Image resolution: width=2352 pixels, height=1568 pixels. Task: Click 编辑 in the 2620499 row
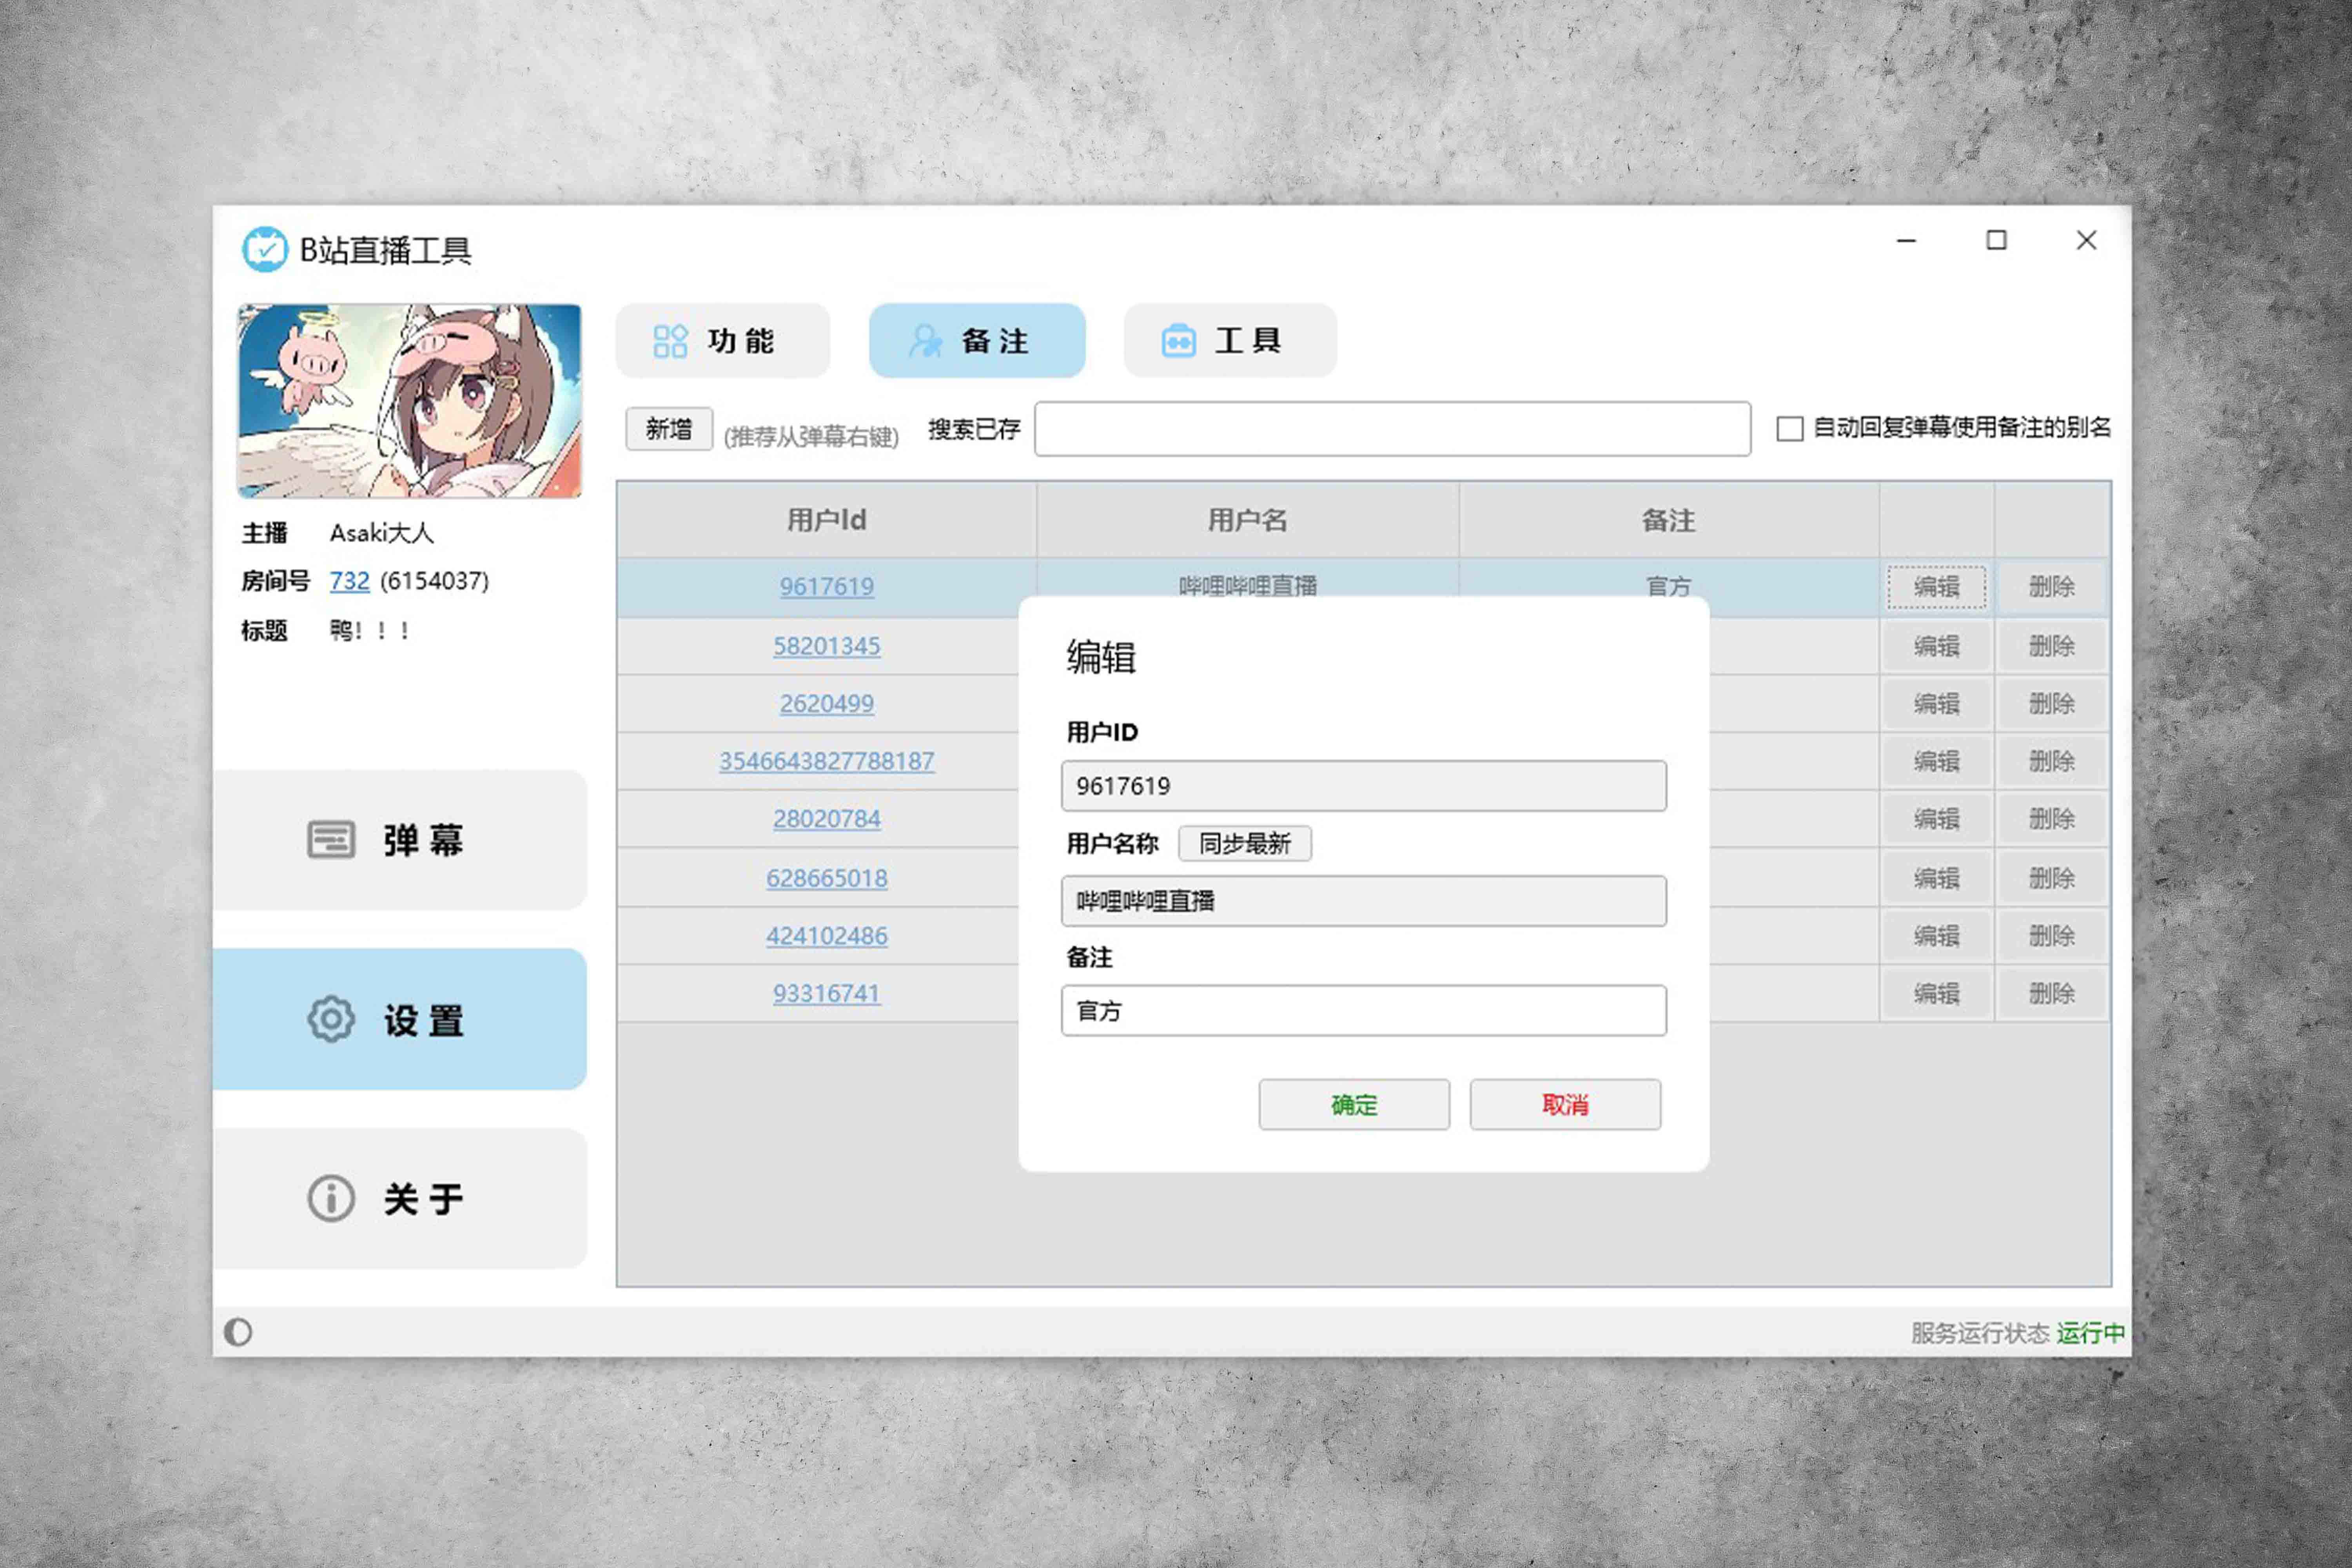tap(1937, 704)
